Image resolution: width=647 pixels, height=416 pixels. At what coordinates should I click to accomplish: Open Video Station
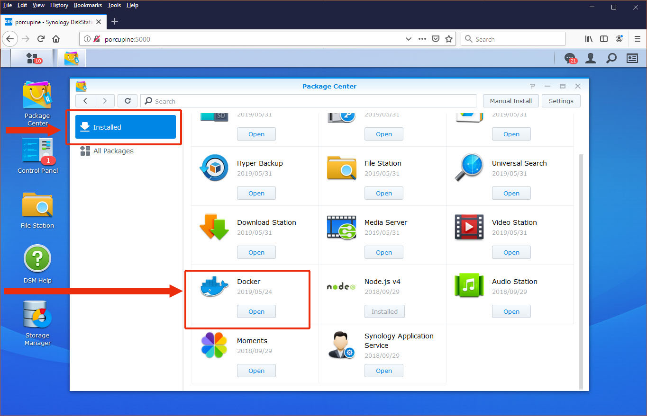click(x=511, y=252)
